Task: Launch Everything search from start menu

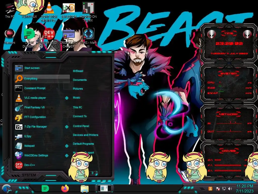Action: click(x=42, y=79)
